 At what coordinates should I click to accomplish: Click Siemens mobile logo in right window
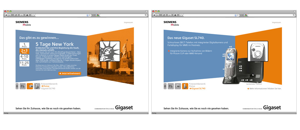[171, 23]
